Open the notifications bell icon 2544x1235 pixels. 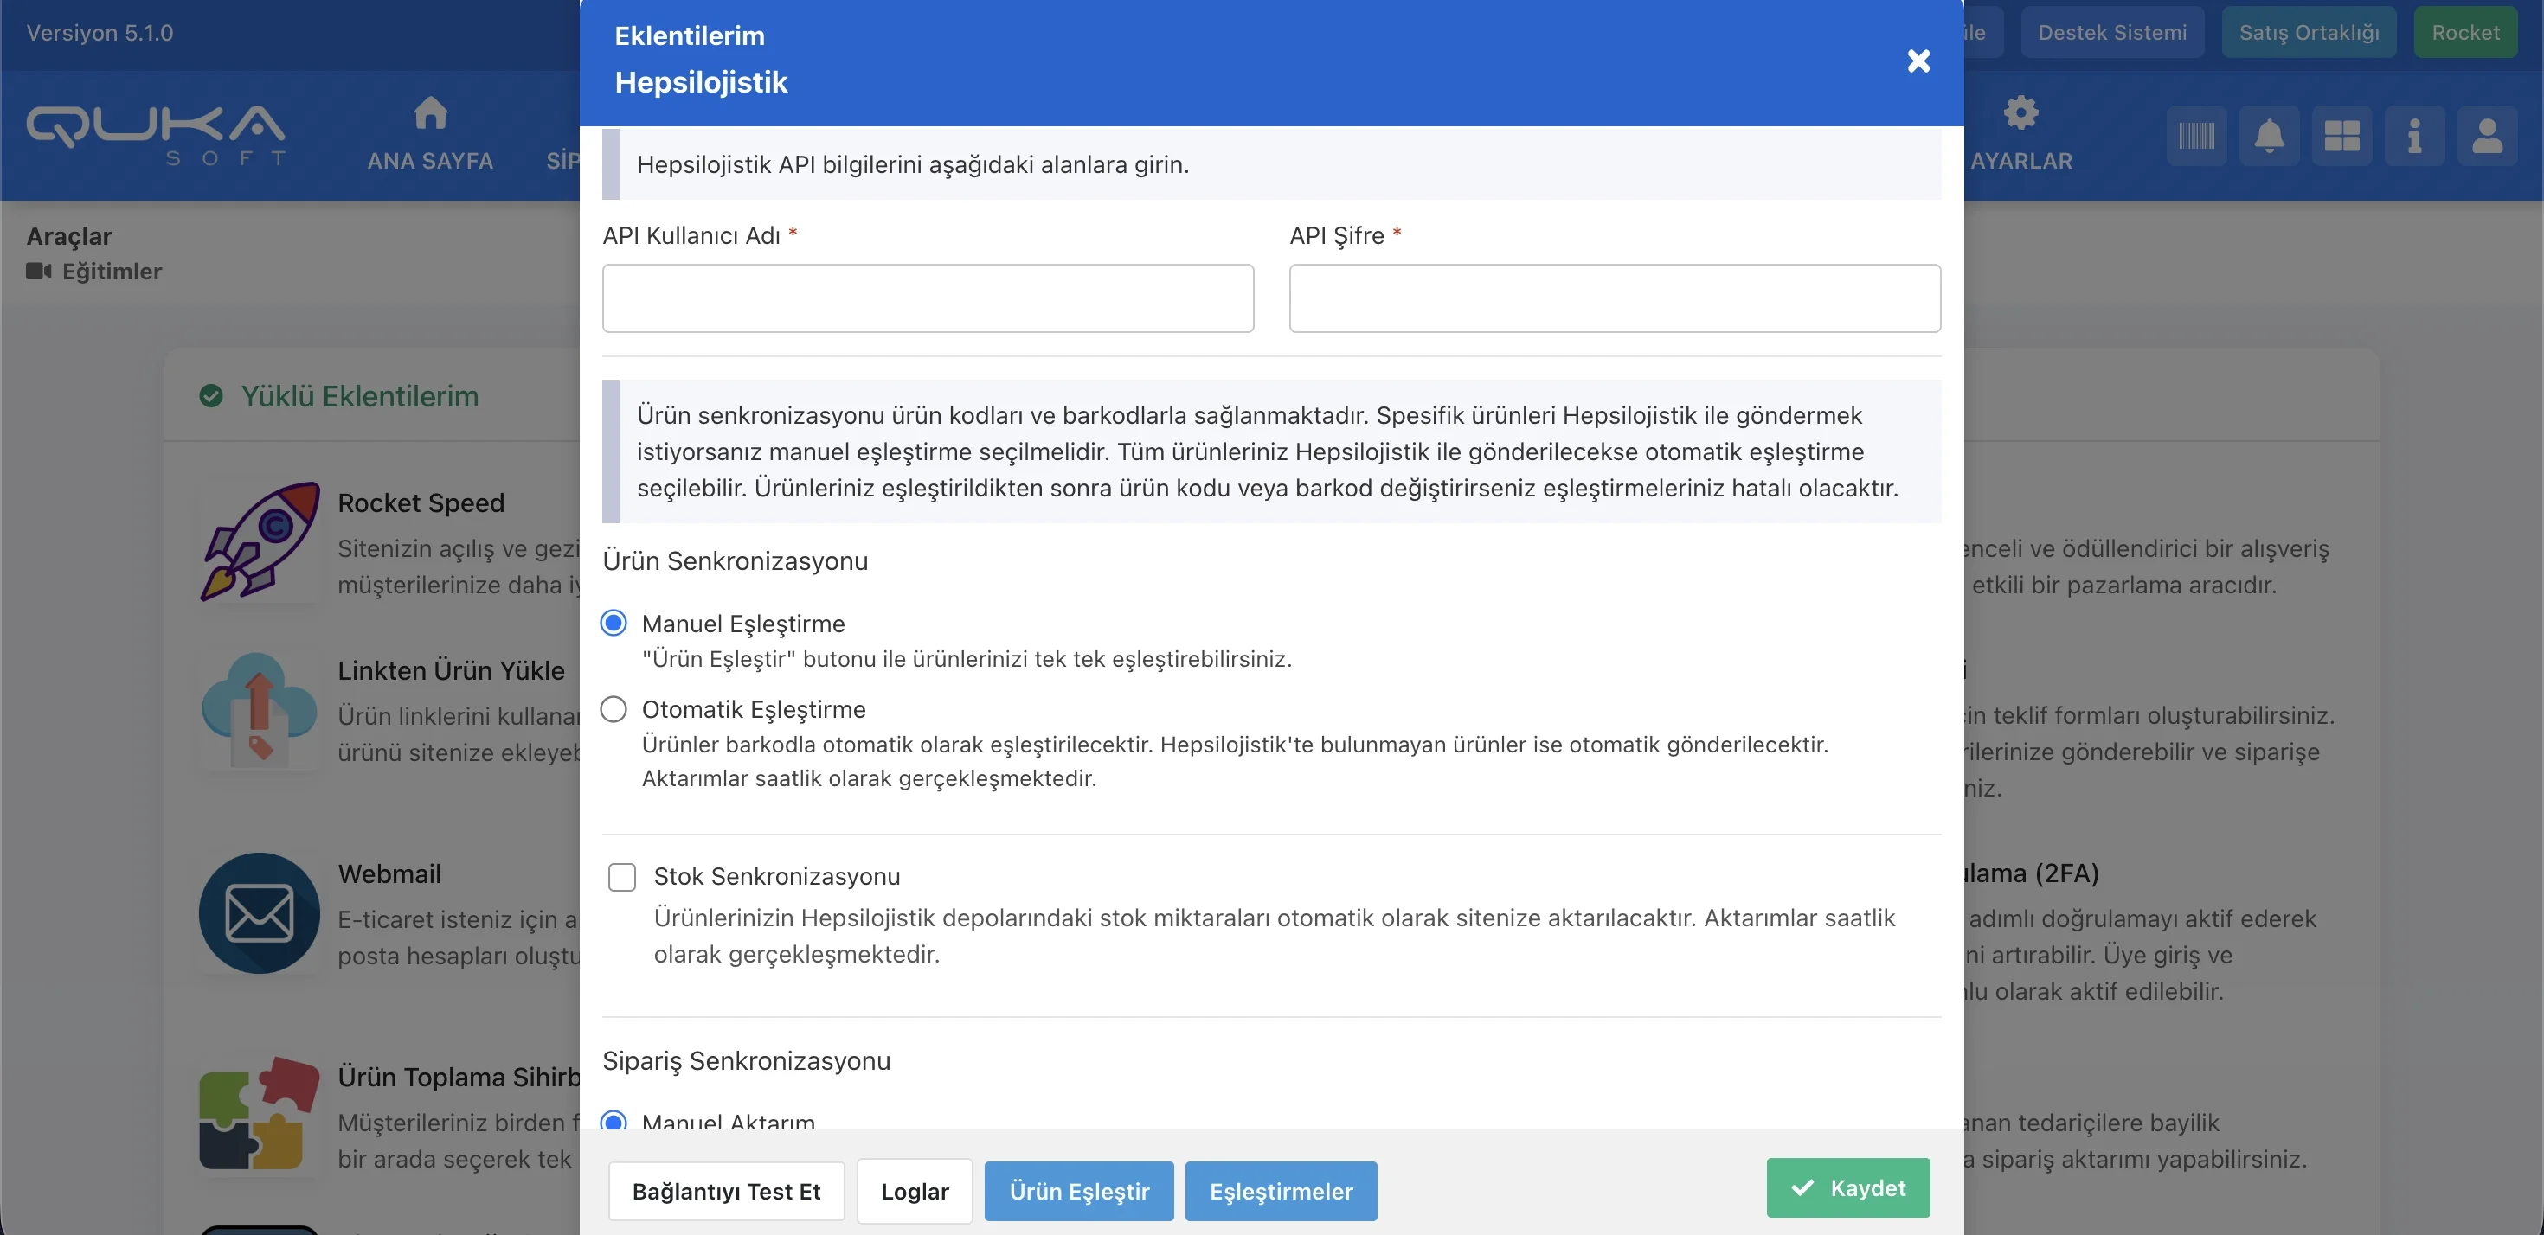(x=2270, y=135)
